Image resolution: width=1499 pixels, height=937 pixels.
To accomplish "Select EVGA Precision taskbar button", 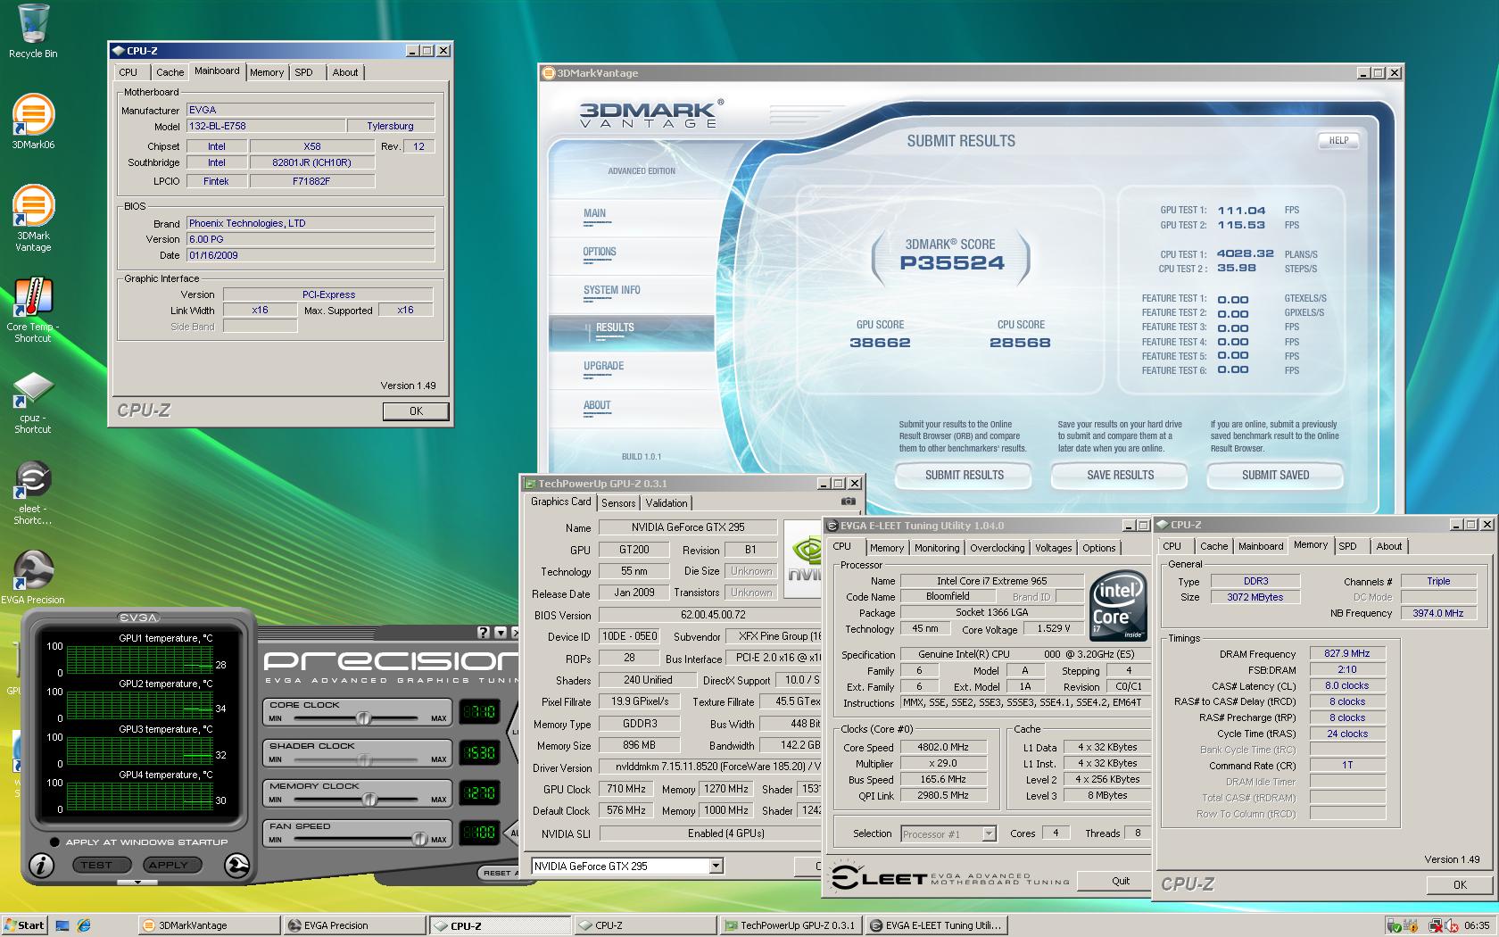I will pos(353,925).
